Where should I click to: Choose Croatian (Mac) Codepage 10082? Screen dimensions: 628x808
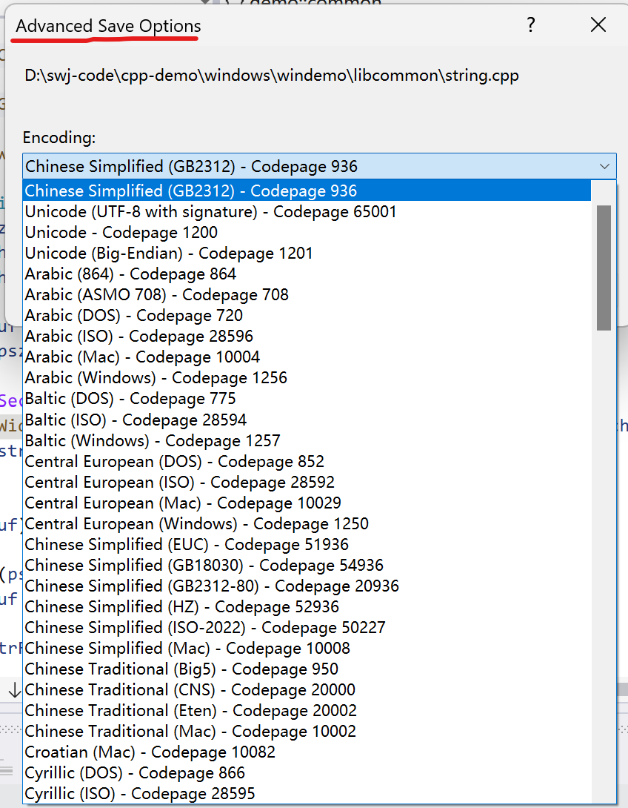pyautogui.click(x=150, y=752)
